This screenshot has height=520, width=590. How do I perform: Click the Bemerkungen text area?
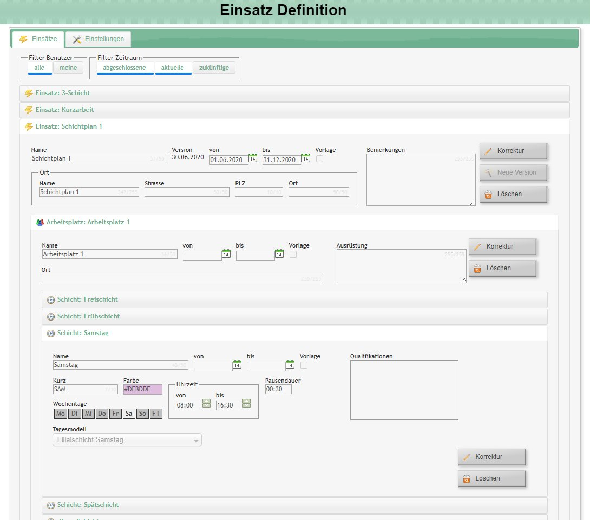421,179
